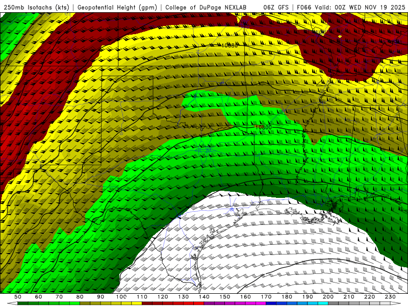Click the 150 value on the color scale
Image resolution: width=408 pixels, height=306 pixels.
[224, 297]
